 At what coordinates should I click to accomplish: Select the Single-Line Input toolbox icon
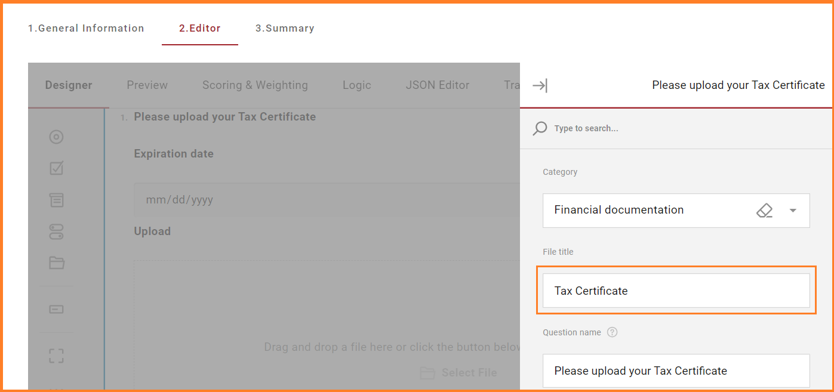tap(56, 309)
